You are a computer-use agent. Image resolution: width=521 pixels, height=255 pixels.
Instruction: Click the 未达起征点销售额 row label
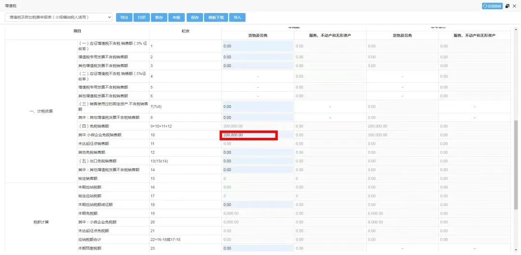click(x=94, y=144)
